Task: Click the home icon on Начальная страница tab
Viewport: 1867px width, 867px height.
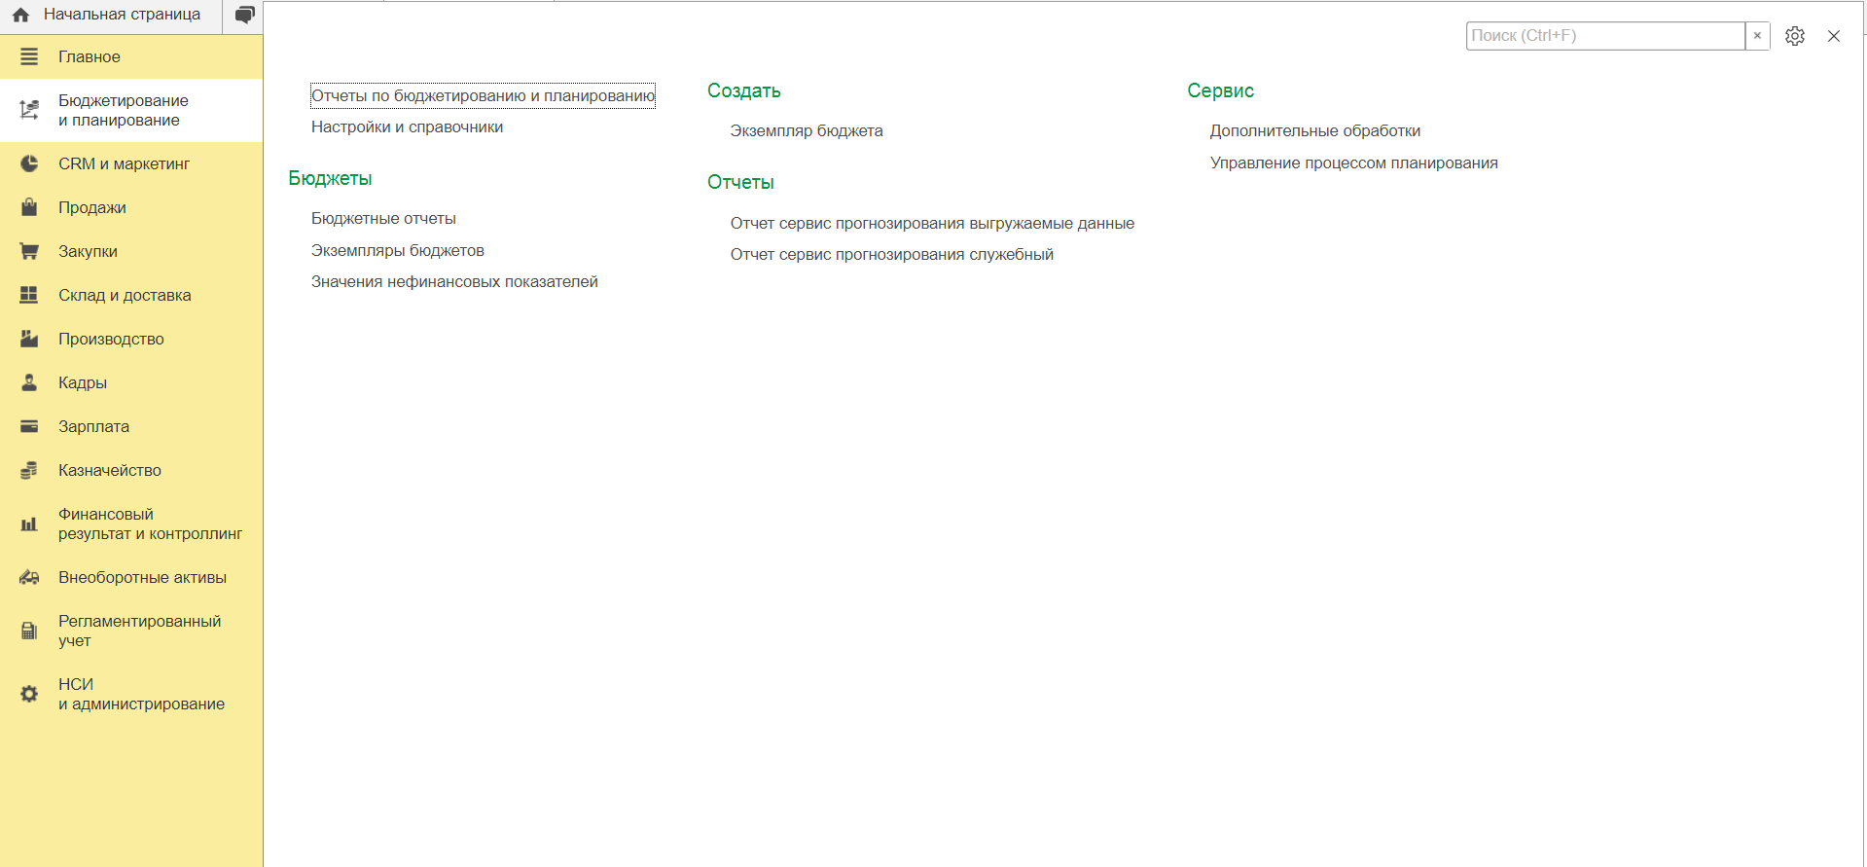Action: coord(20,16)
